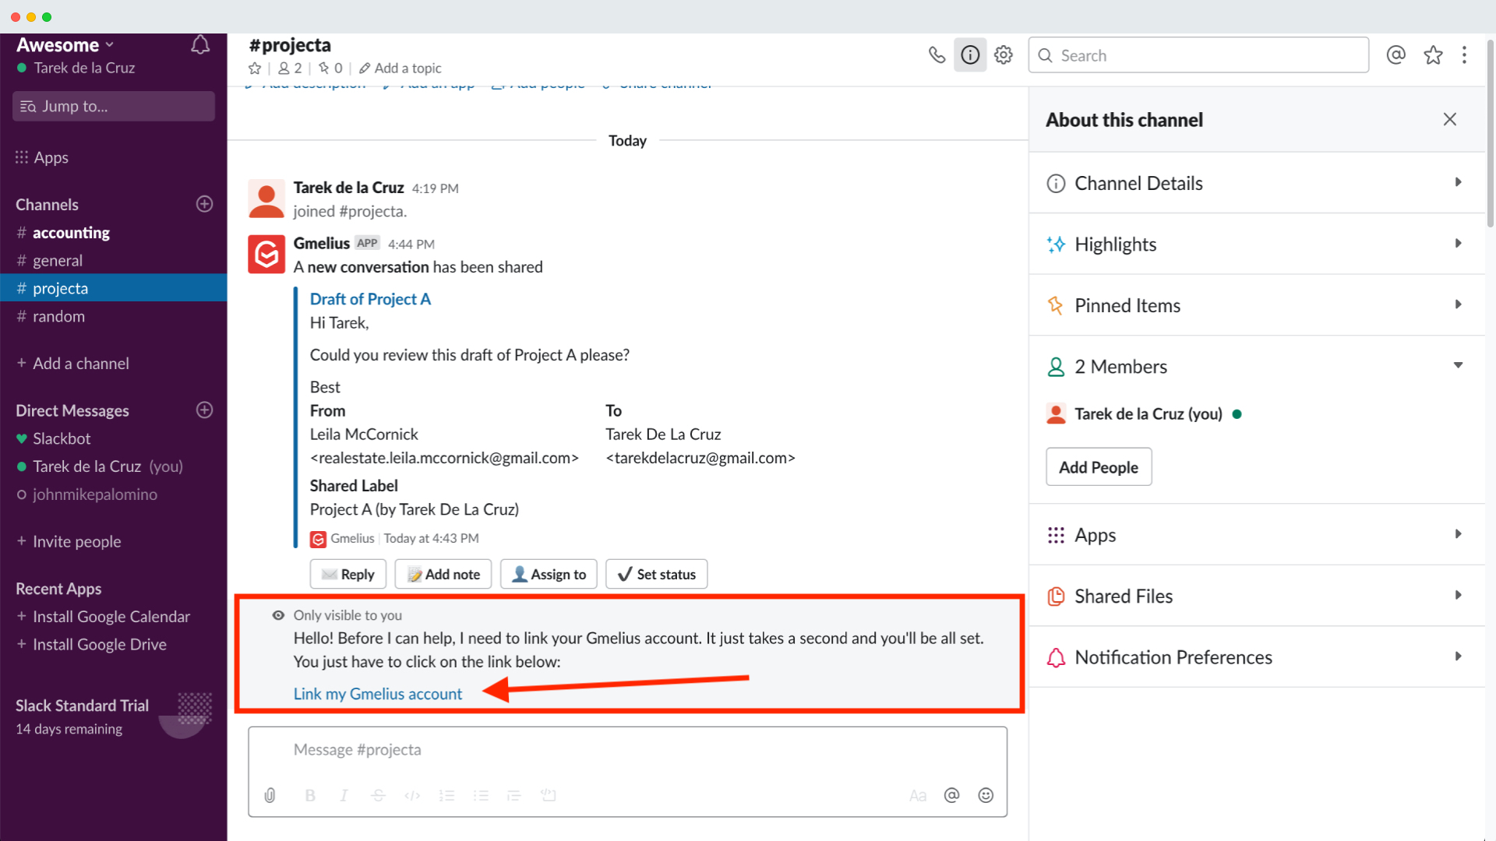
Task: Install Google Calendar from Recent Apps
Action: coord(103,617)
